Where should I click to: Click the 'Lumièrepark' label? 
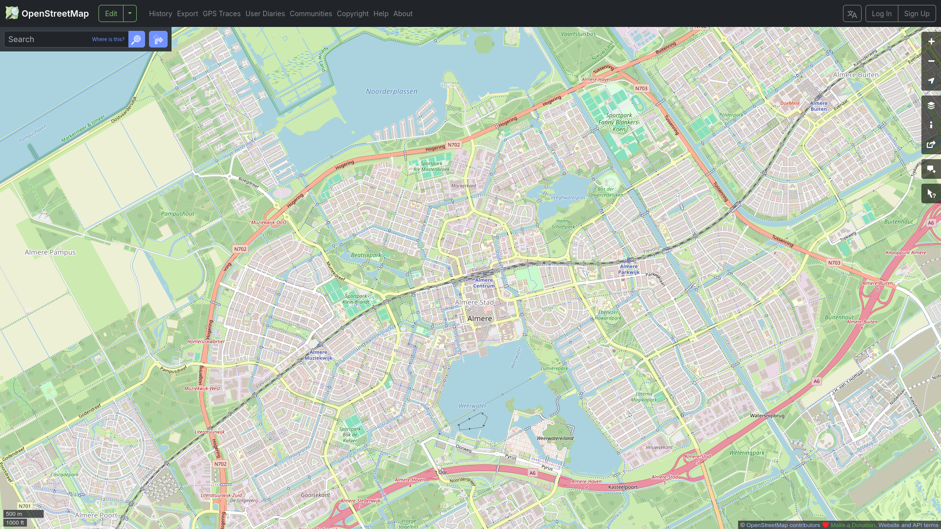pos(554,368)
